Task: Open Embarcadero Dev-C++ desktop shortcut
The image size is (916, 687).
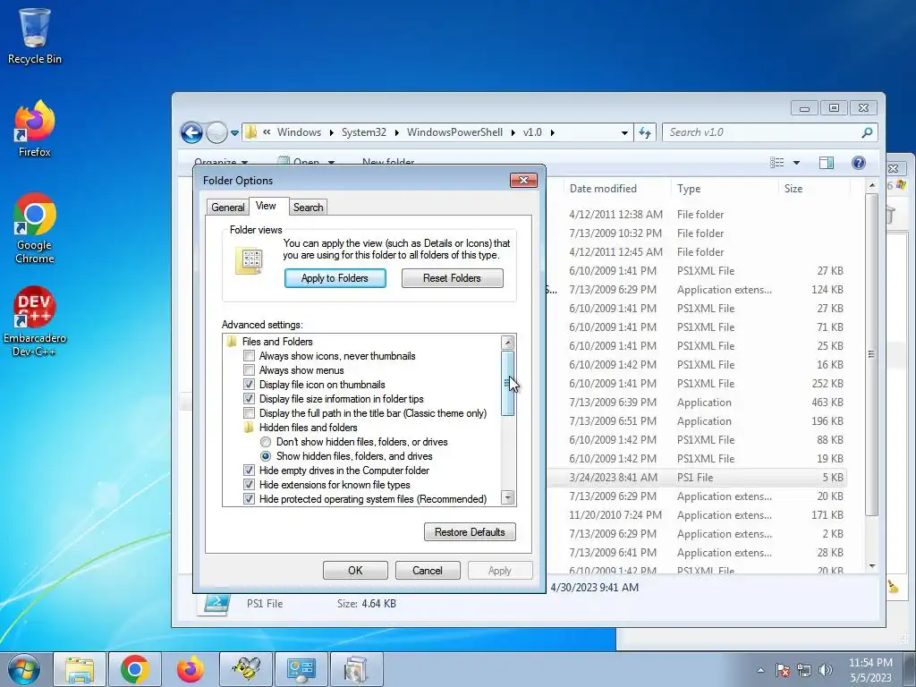Action: 35,321
